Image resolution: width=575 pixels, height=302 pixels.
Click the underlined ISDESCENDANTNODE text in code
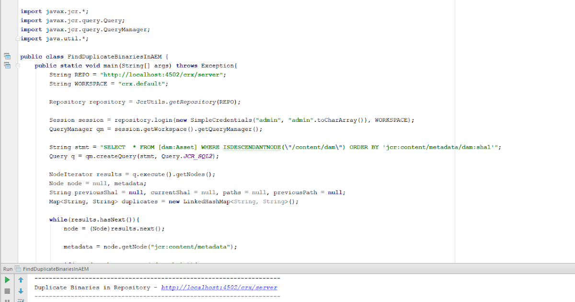click(x=251, y=147)
